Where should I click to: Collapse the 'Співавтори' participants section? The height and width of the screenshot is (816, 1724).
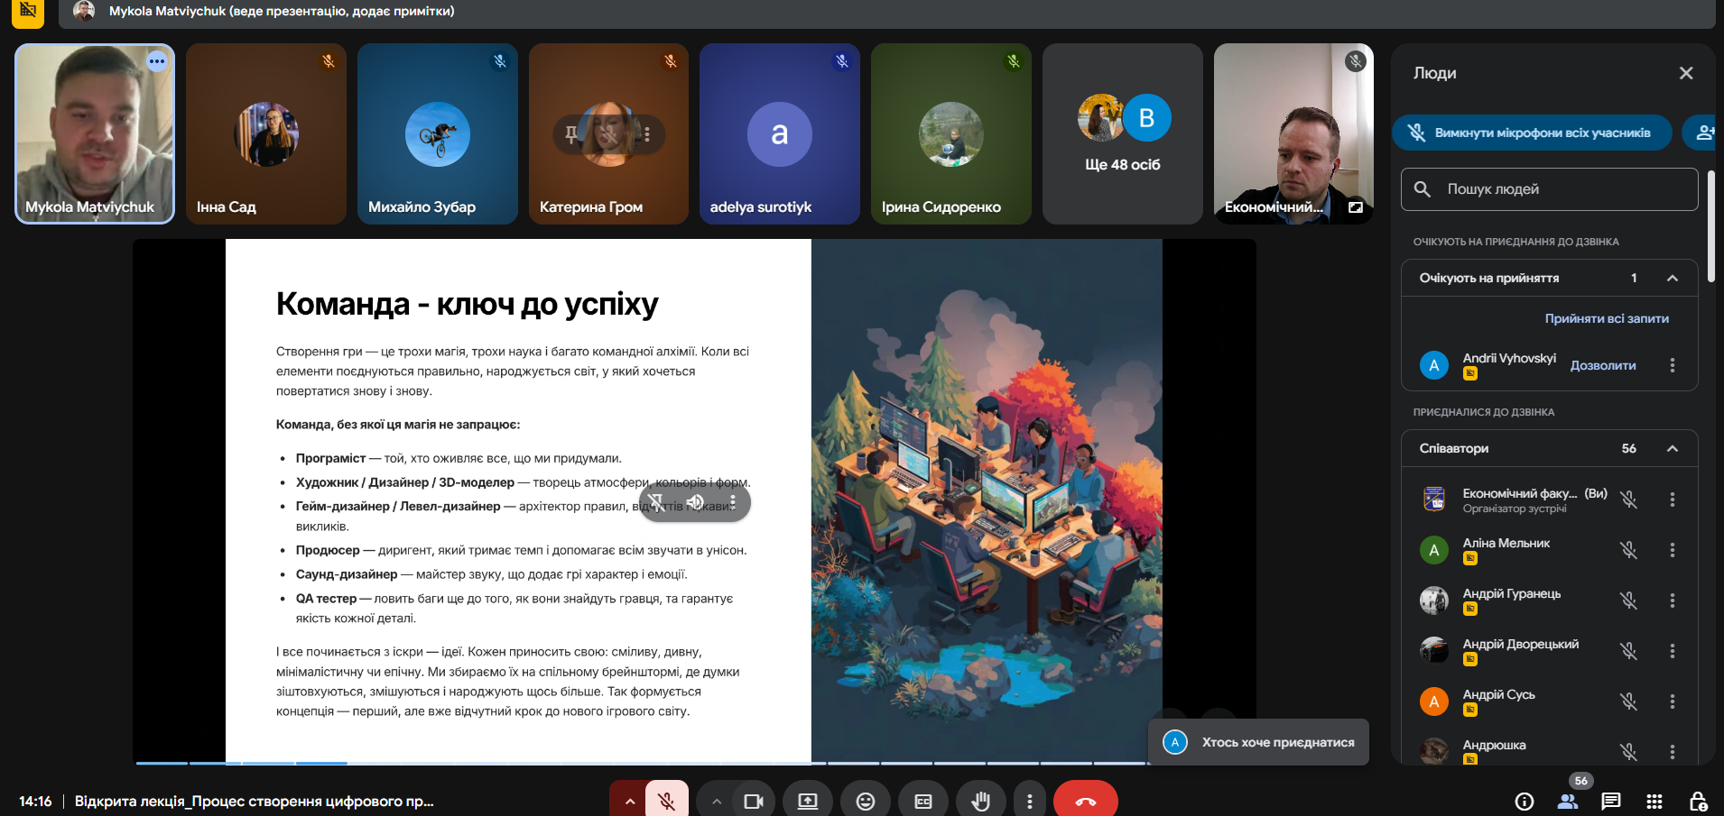coord(1673,448)
